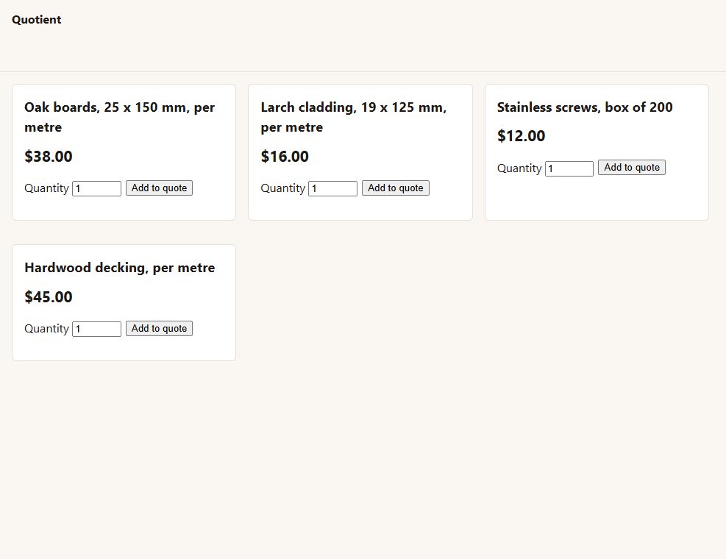
Task: Open the Quotient home link
Action: coord(37,20)
